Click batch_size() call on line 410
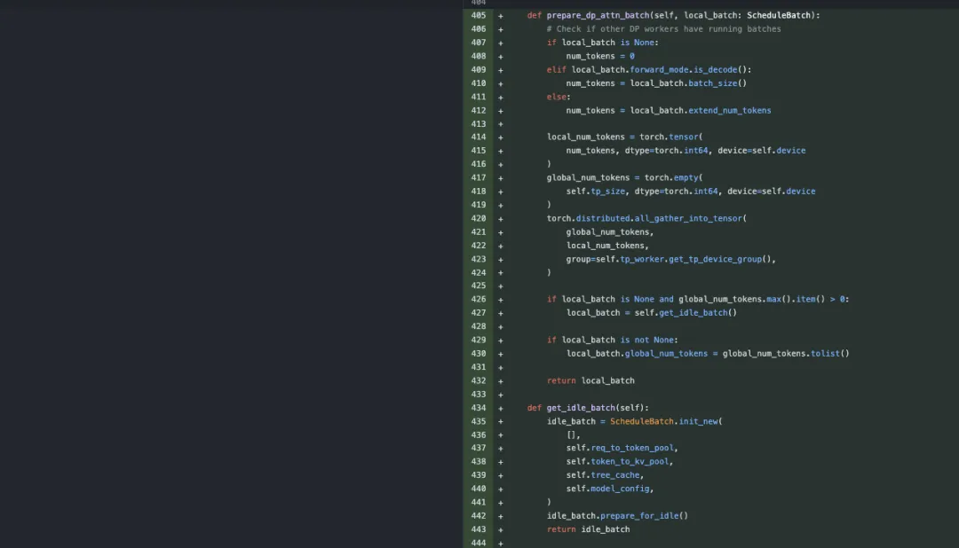Screen dimensions: 959x548 717,83
